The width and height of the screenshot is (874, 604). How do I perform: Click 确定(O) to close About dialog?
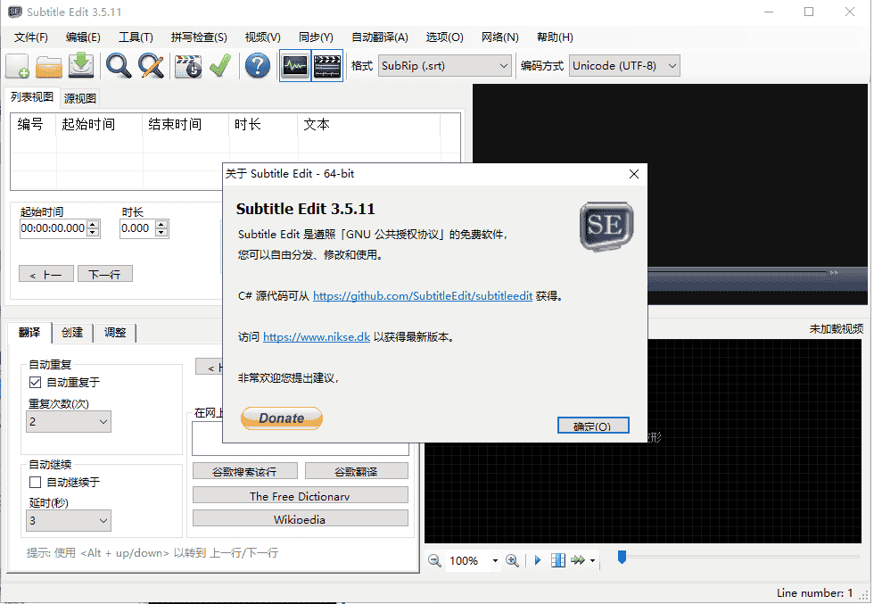pos(593,426)
